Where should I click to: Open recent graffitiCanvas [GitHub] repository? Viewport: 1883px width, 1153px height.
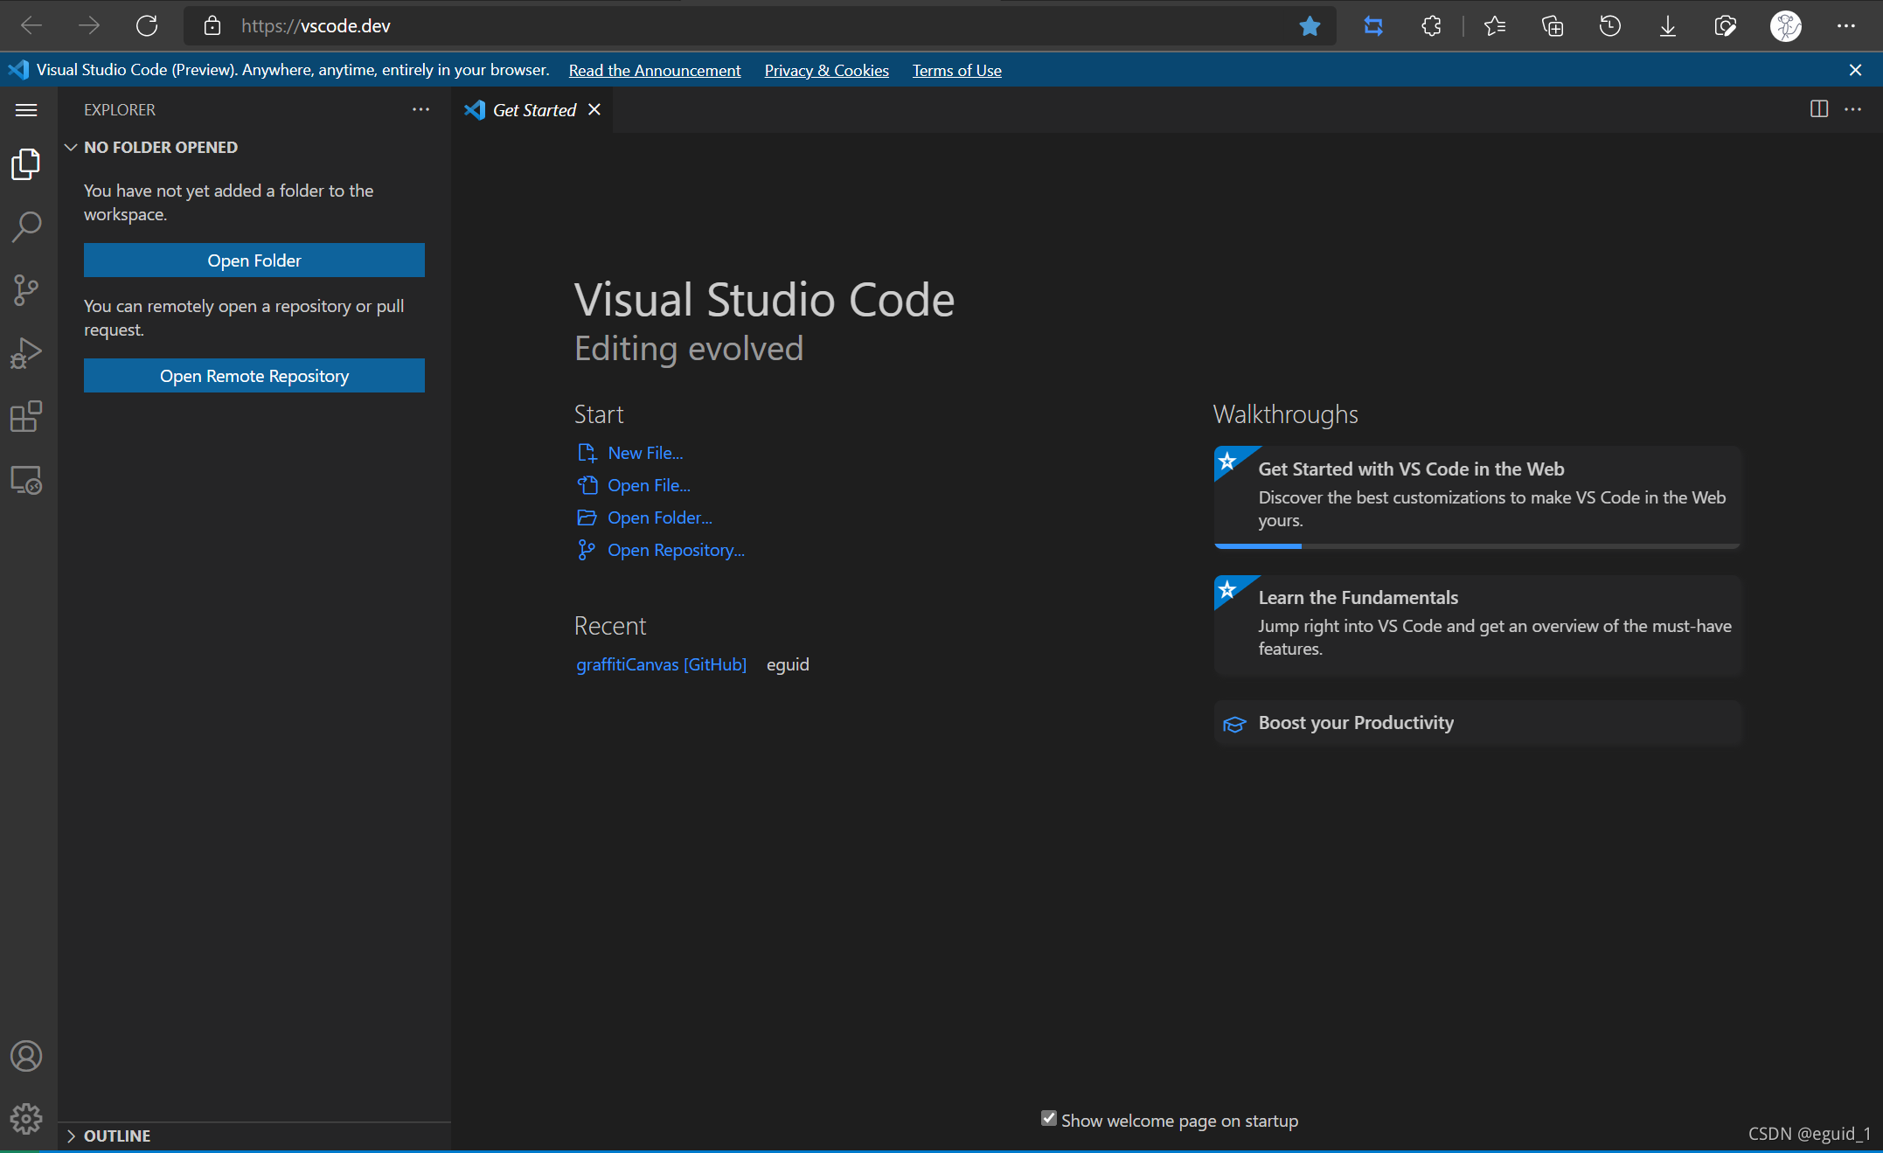(661, 664)
